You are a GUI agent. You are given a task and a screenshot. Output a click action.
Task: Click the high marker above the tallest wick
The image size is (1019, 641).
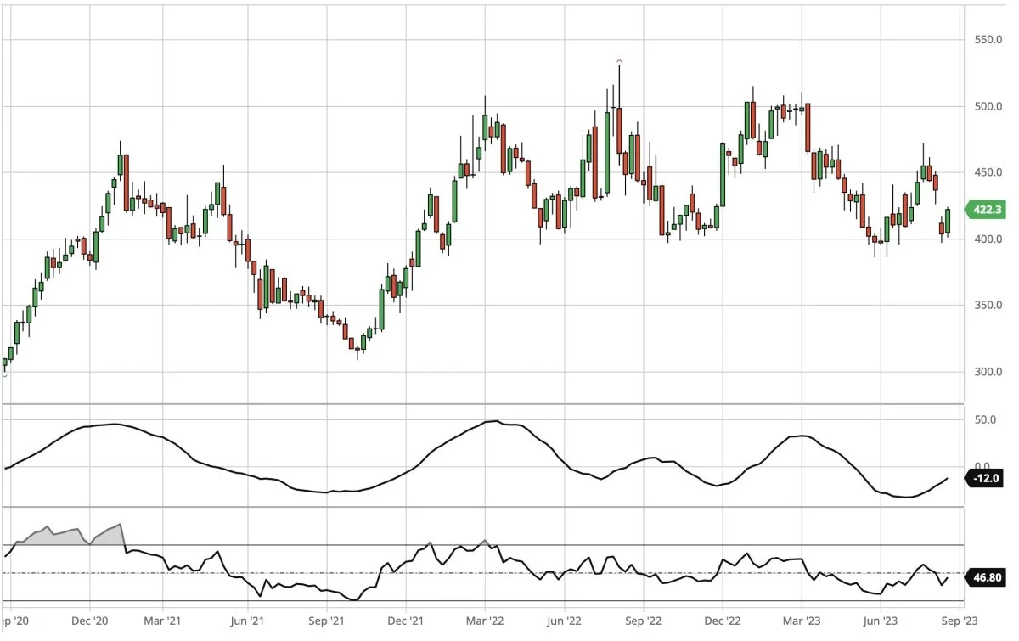tap(619, 61)
